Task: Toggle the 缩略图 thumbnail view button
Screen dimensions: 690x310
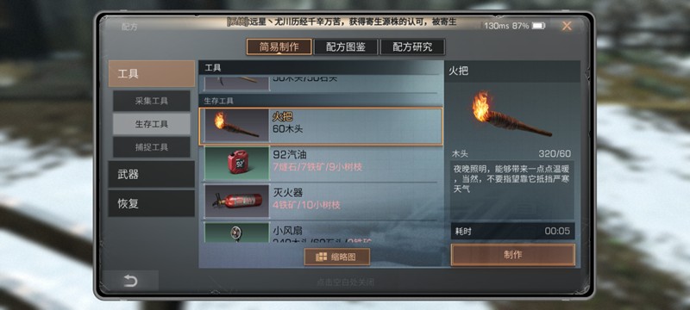Action: coord(337,257)
